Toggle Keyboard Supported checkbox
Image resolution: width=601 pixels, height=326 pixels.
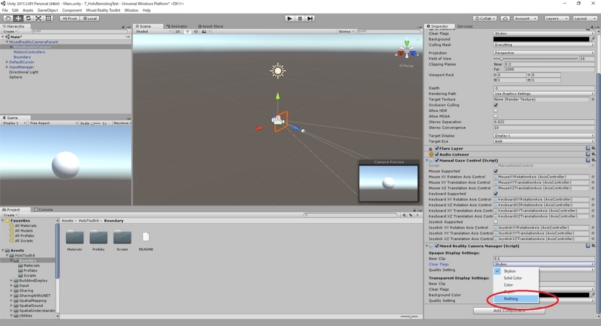[x=495, y=194]
